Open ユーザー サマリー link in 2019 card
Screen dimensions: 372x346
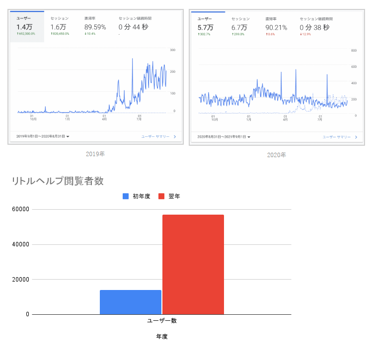(155, 137)
